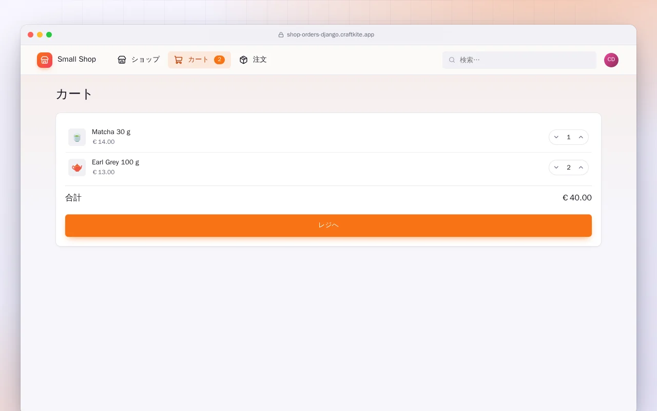Click the € 13.00 price text

[x=104, y=172]
